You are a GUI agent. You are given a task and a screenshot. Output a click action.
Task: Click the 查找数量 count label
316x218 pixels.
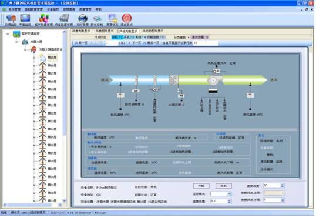click(x=200, y=37)
